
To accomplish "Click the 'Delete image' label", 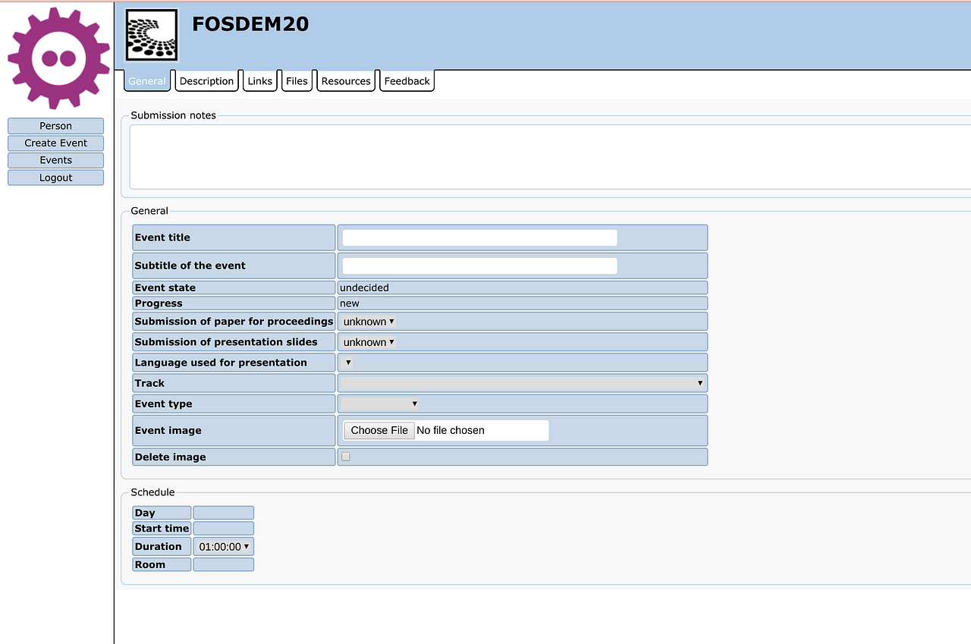I will (171, 457).
